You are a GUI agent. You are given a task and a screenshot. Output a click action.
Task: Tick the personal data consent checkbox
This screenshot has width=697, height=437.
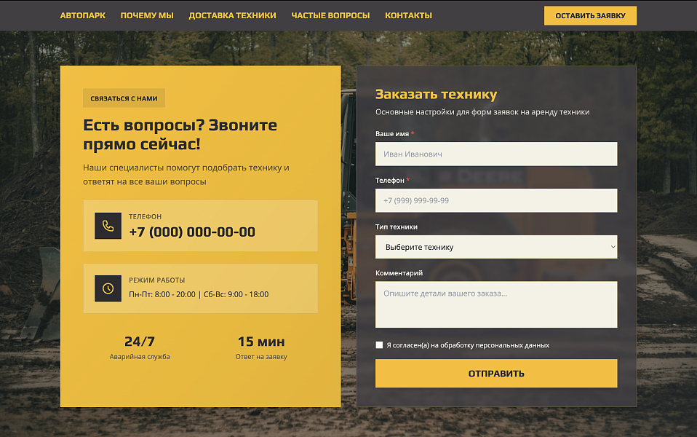tap(379, 345)
